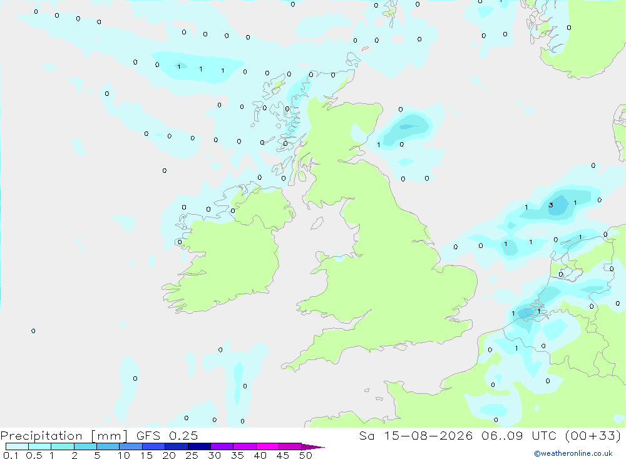This screenshot has width=626, height=459.
Task: Pick the 5–10 mm legend swatch
Action: (108, 446)
